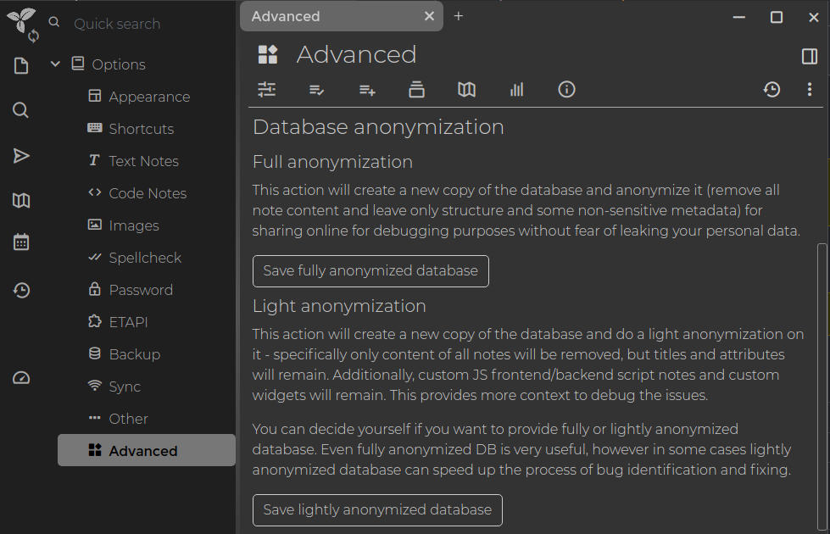Click the bar chart ribbon icon
Screen dimensions: 830x534
pos(517,90)
